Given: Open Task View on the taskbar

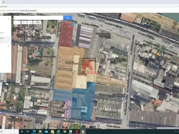Looking at the screenshot, I should (28, 131).
